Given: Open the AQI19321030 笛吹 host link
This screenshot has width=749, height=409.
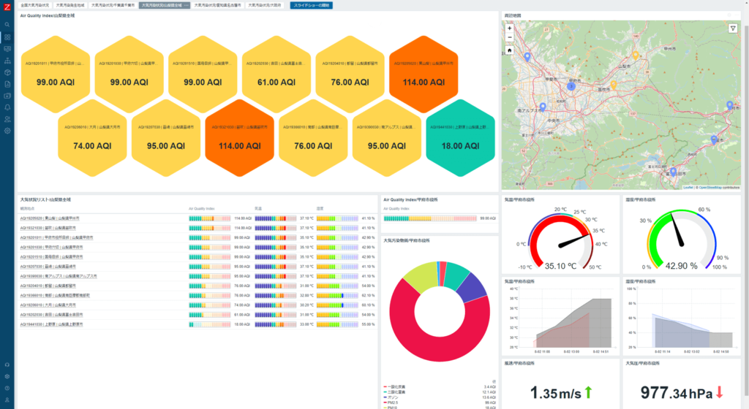Looking at the screenshot, I should (50, 228).
